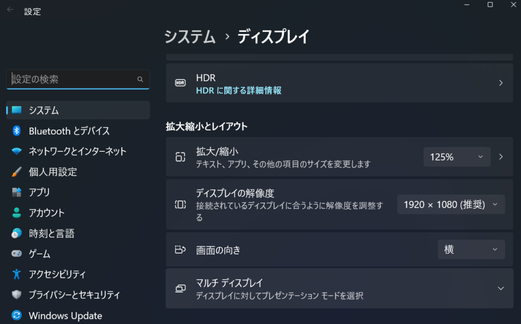Viewport: 521px width, 324px height.
Task: Click the search magnifier icon
Action: pyautogui.click(x=140, y=79)
